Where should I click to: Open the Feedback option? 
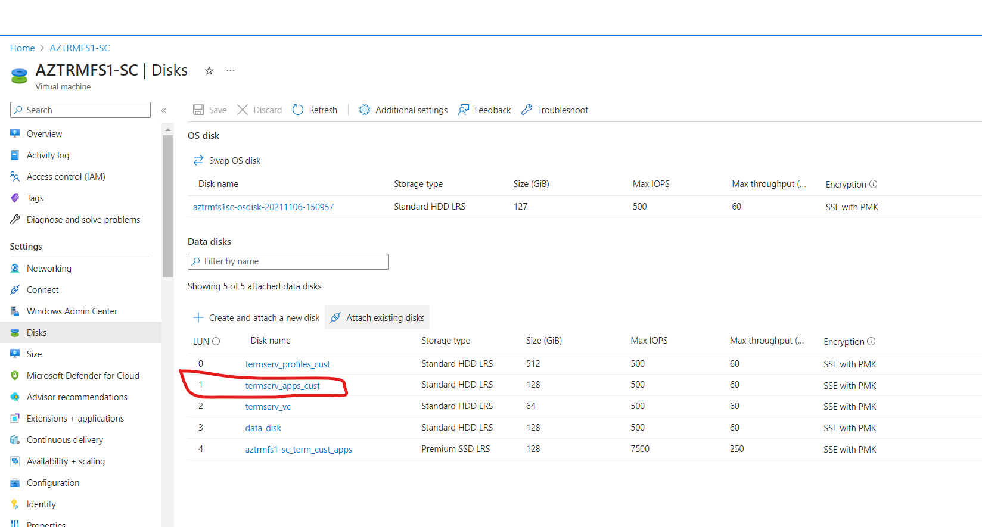pos(484,110)
